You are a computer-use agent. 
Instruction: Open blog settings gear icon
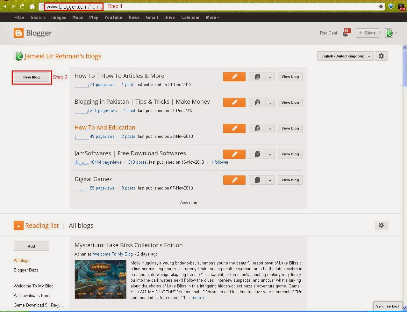(x=381, y=56)
